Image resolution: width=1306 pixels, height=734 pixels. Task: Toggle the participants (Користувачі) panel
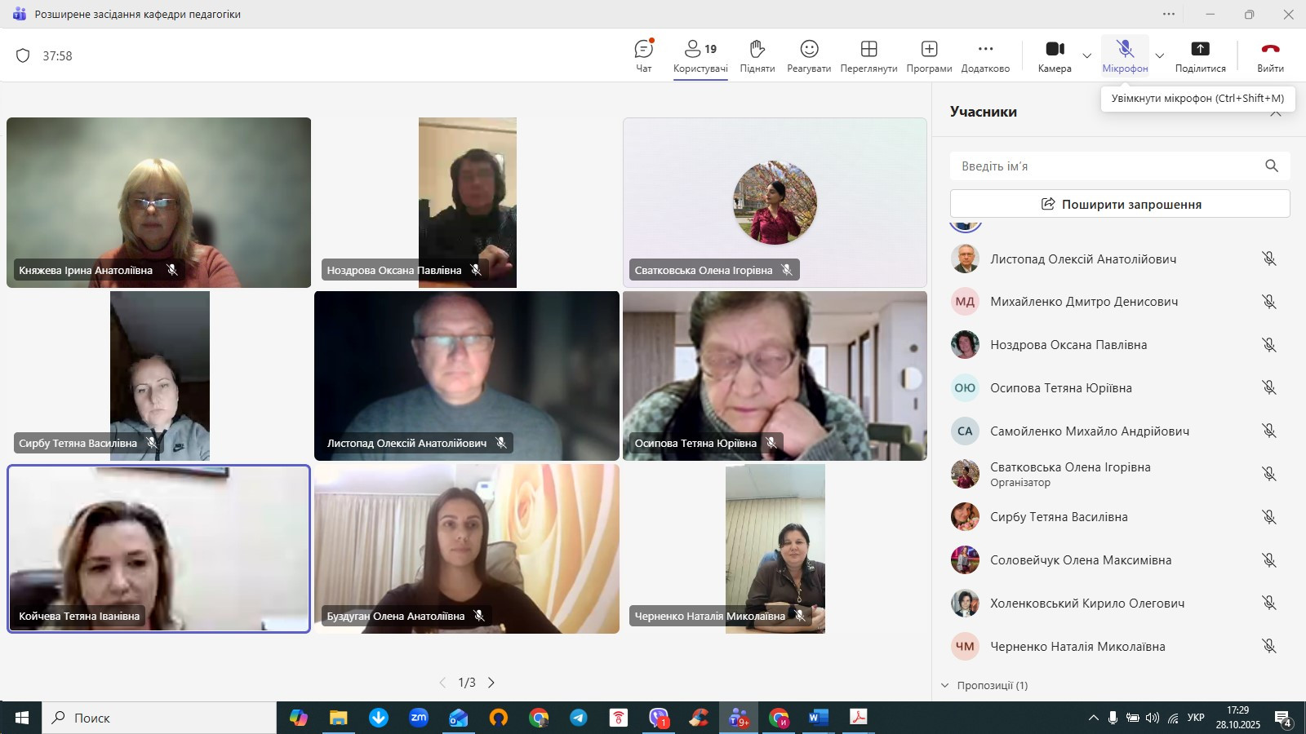[700, 55]
